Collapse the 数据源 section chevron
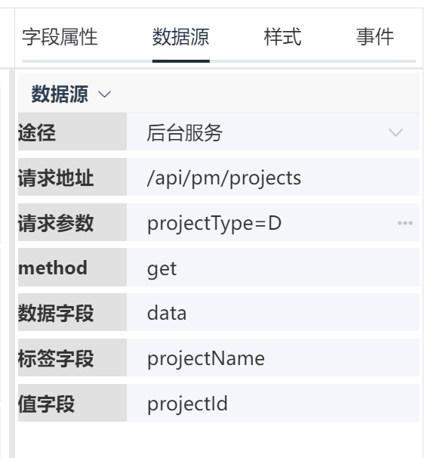437x458 pixels. [104, 94]
